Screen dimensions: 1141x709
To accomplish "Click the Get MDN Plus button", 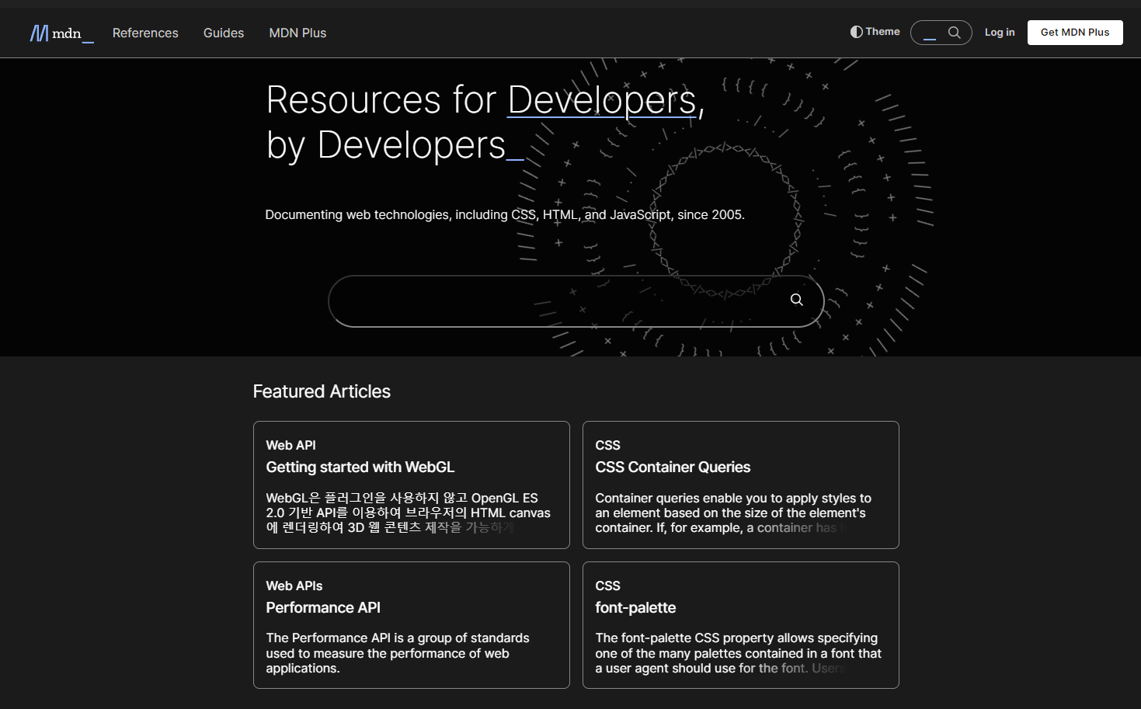I will click(x=1075, y=32).
